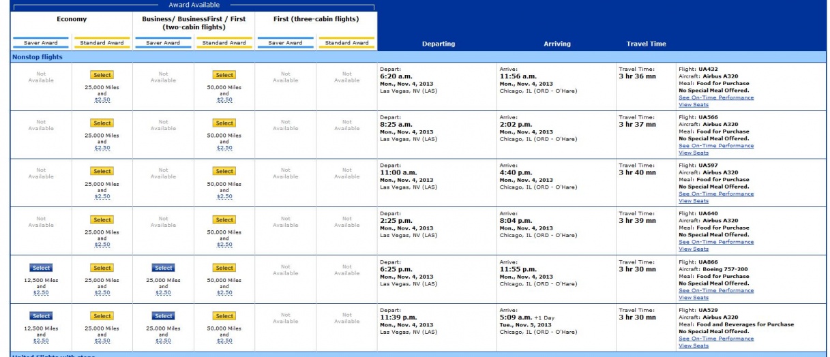Click the Economy cabin header
This screenshot has height=357, width=830.
pos(72,19)
